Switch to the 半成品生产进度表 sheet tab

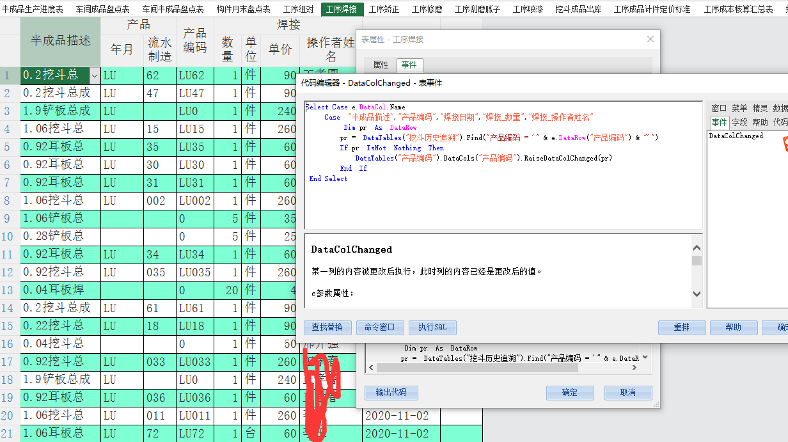click(x=33, y=9)
